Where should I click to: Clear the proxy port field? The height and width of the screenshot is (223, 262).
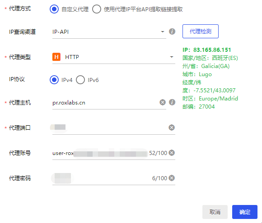click(172, 127)
